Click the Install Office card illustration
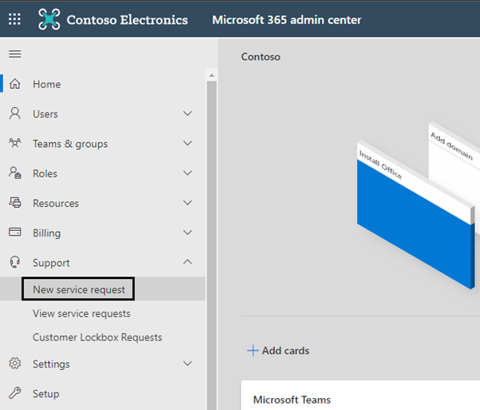The image size is (480, 410). click(415, 214)
